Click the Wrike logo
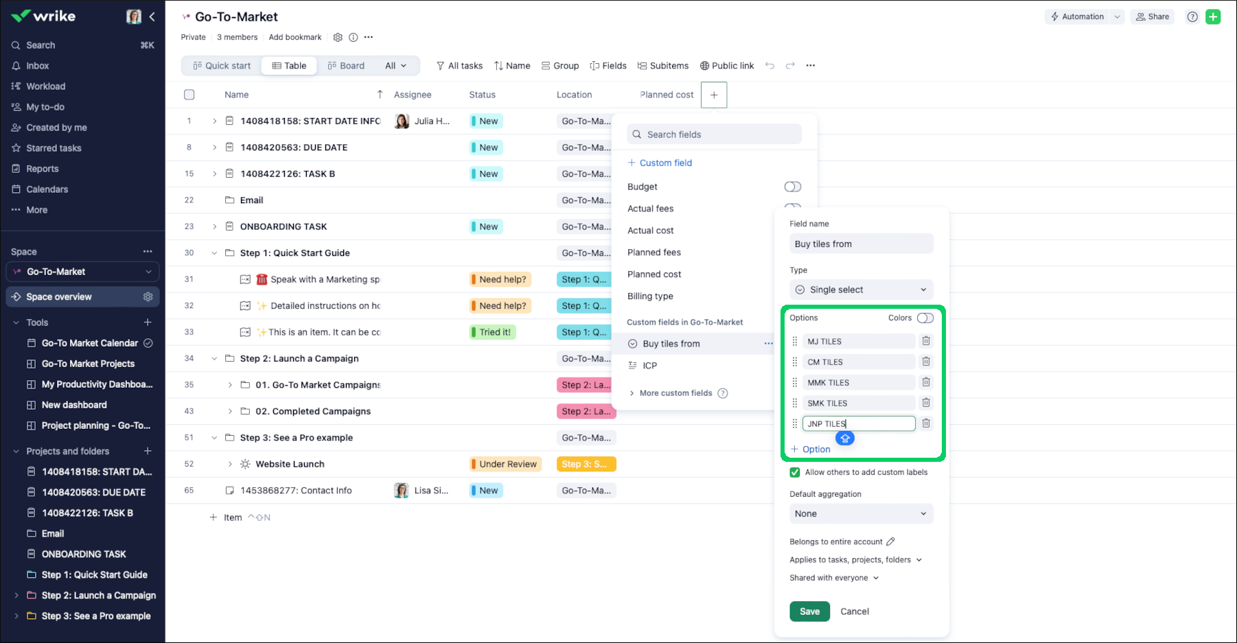1237x643 pixels. (43, 16)
